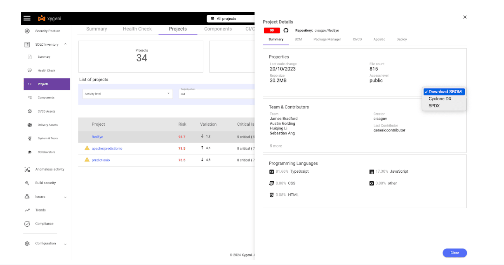Click the Project pattern input field

tap(217, 94)
